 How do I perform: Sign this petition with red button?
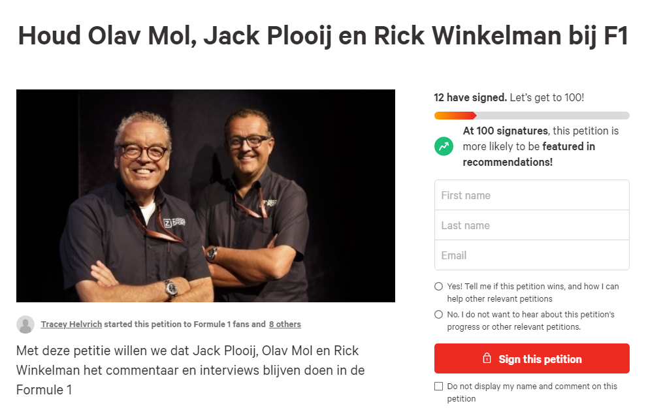pos(532,358)
